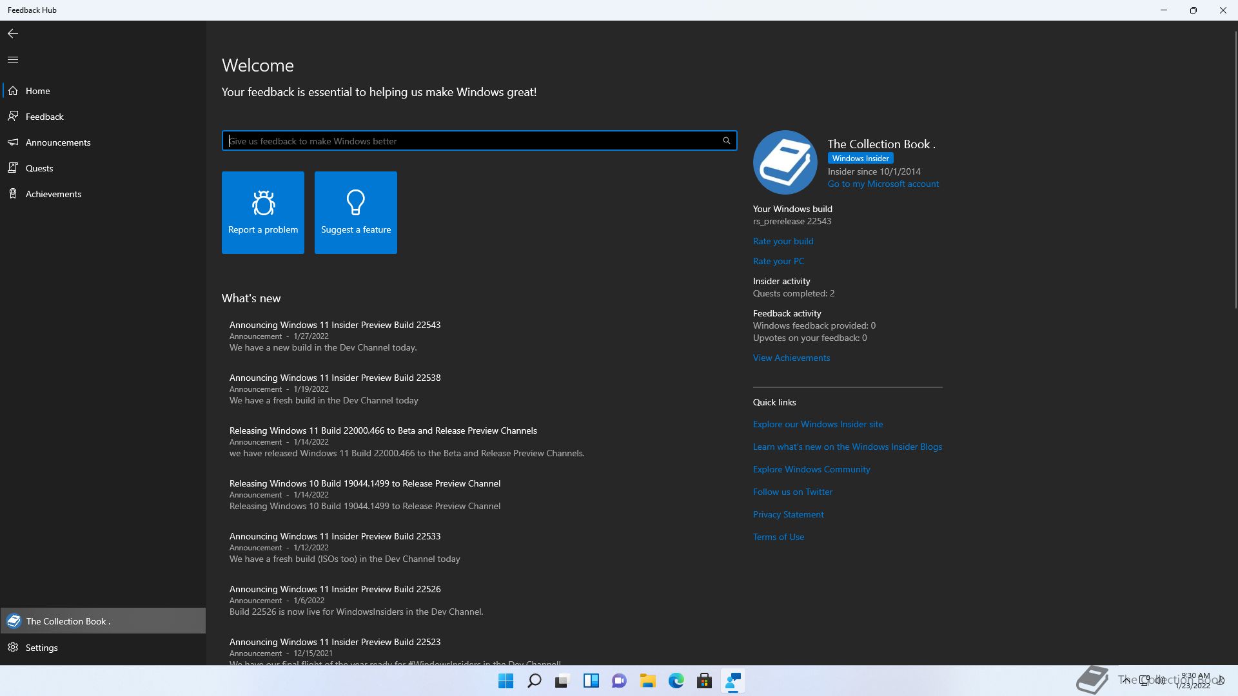Open Task View on the taskbar
Screen dimensions: 1238x696
coord(563,681)
